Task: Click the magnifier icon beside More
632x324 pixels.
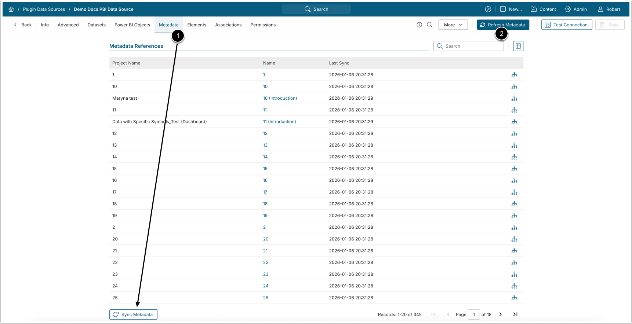Action: tap(429, 25)
